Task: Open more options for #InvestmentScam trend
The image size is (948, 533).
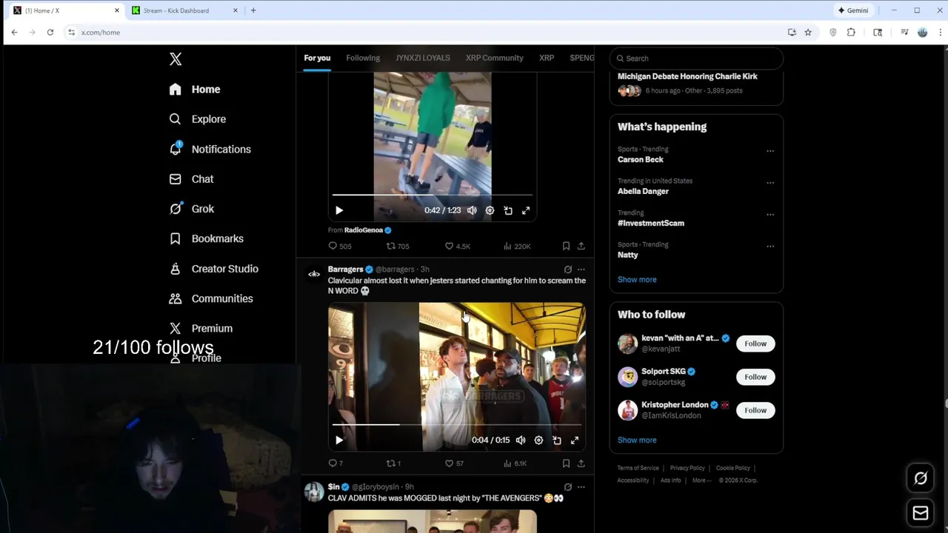Action: click(x=770, y=215)
